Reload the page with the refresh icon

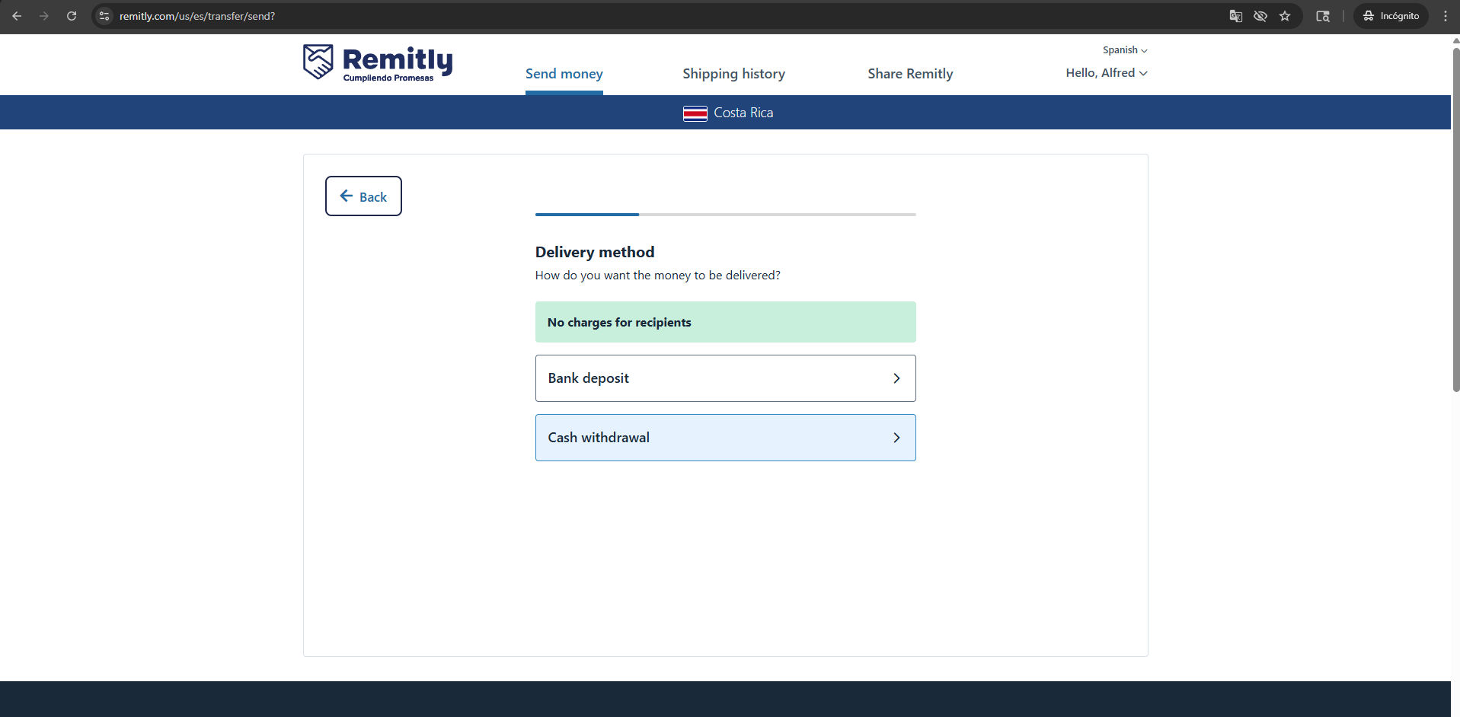(72, 16)
